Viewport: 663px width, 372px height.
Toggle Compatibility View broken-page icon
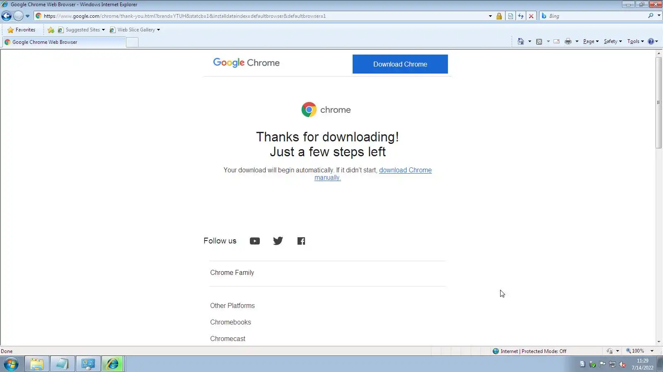(x=511, y=16)
